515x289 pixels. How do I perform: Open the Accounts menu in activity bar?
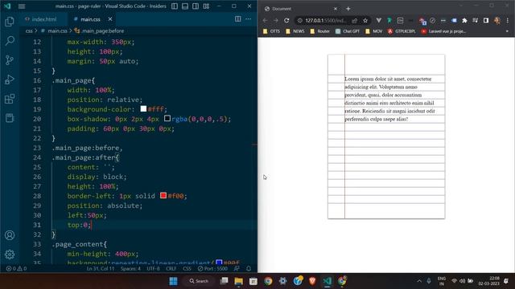(10, 235)
